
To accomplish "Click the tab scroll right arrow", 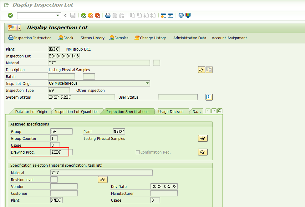I will tap(214, 111).
